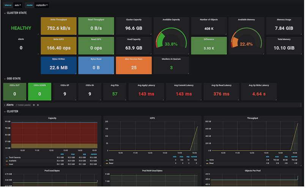Toggle Write series in IOPS legend

[x=111, y=160]
